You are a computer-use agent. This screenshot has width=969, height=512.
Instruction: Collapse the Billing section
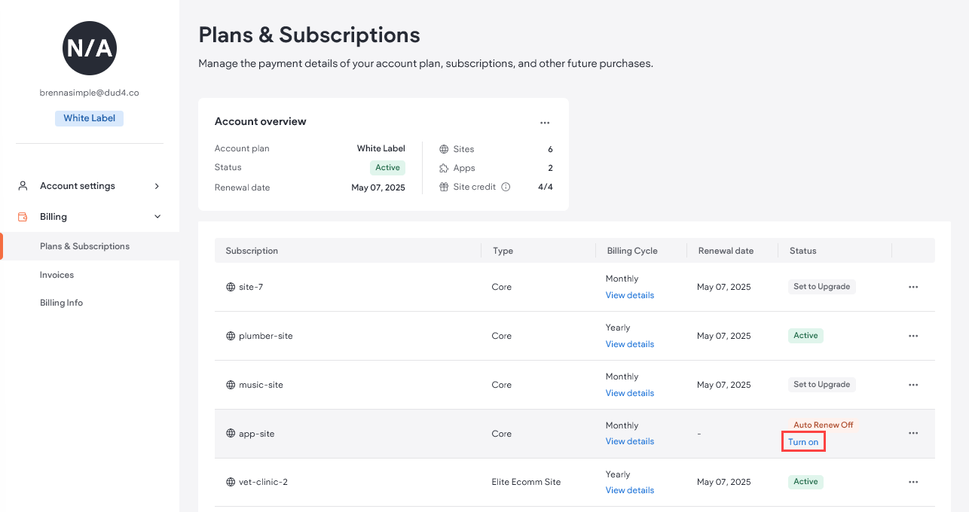[x=156, y=216]
